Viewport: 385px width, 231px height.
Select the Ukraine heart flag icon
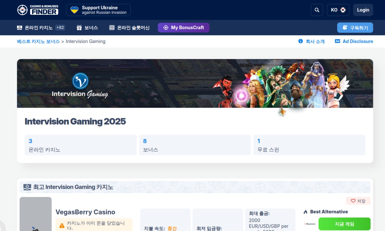[x=74, y=10]
